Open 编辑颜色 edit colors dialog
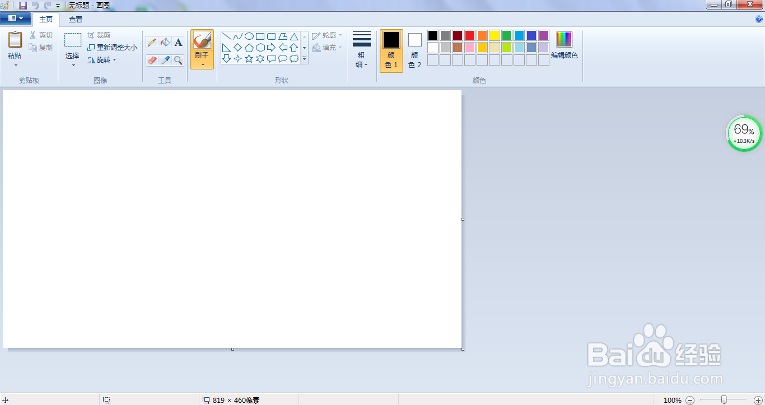This screenshot has height=405, width=765. (x=565, y=45)
